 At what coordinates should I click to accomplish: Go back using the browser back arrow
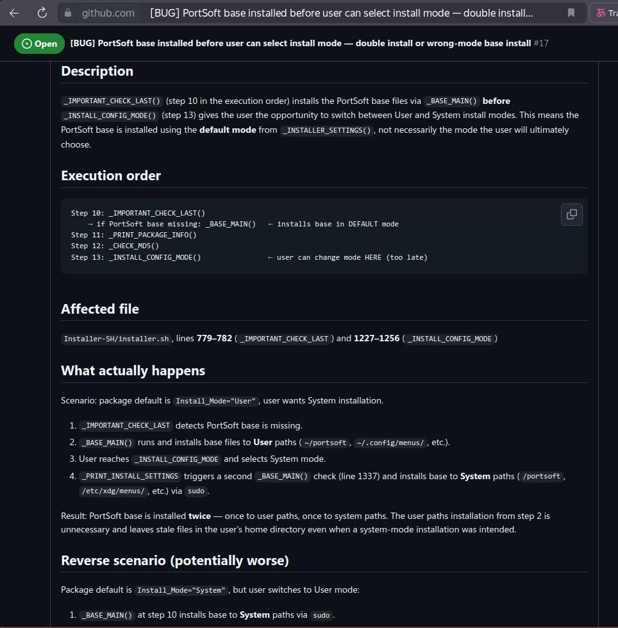coord(14,13)
